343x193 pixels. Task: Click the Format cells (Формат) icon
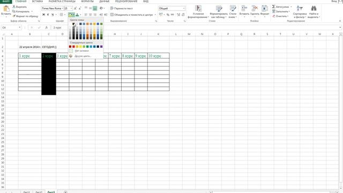265,9
